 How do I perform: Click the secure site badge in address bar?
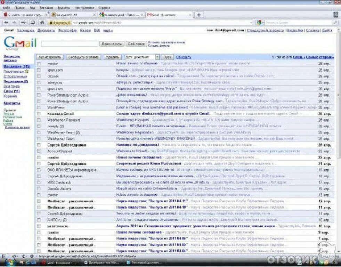coord(59,23)
